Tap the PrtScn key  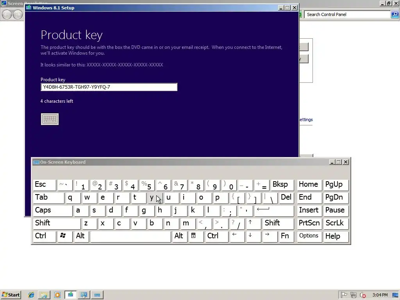coord(309,223)
